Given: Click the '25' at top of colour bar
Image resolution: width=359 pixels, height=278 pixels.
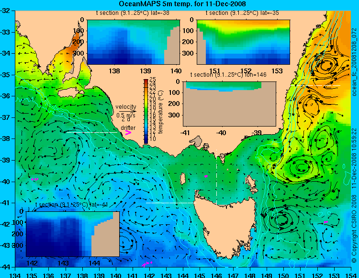Looking at the screenshot, I should click(153, 80).
